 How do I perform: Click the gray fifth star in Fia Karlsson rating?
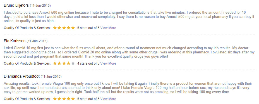[73, 63]
